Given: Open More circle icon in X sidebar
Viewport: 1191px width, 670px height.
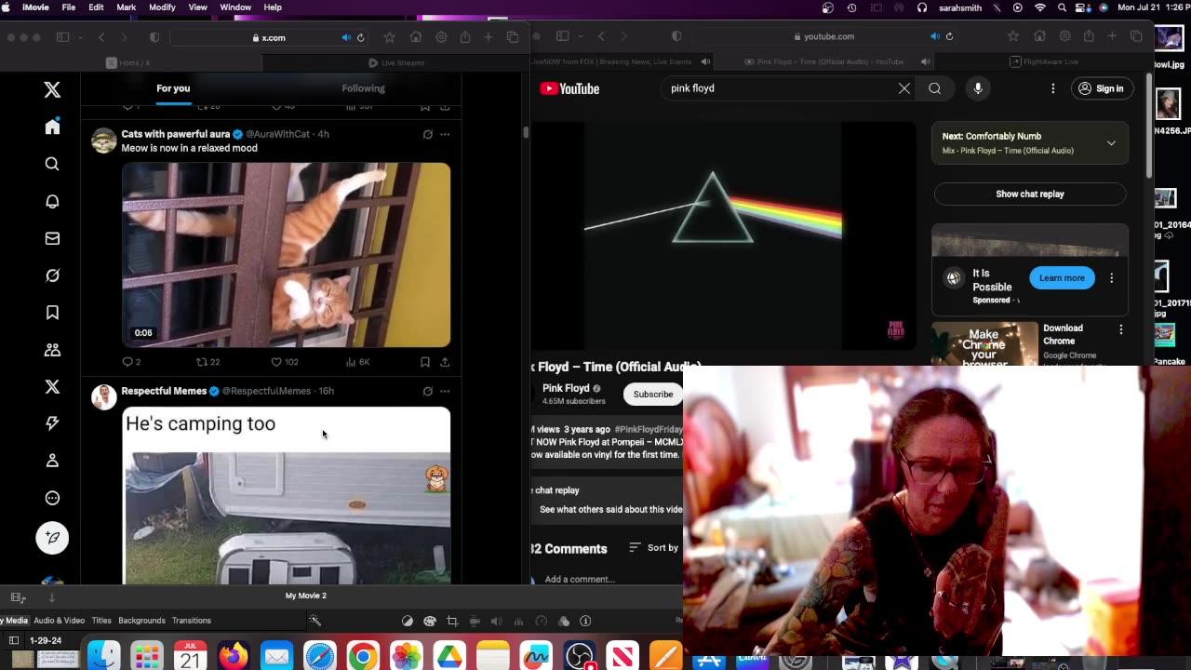Looking at the screenshot, I should click(x=52, y=498).
